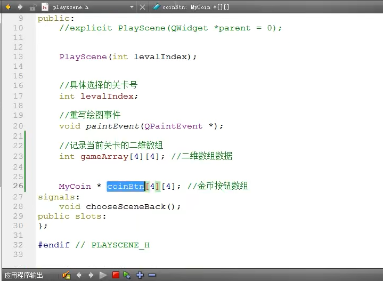Click '#endif' on line 32

click(x=54, y=245)
